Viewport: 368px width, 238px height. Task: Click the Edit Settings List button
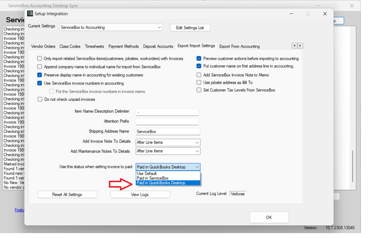click(x=190, y=28)
